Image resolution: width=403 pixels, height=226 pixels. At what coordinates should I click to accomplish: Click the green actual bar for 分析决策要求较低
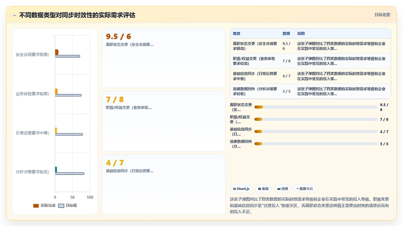click(x=56, y=169)
